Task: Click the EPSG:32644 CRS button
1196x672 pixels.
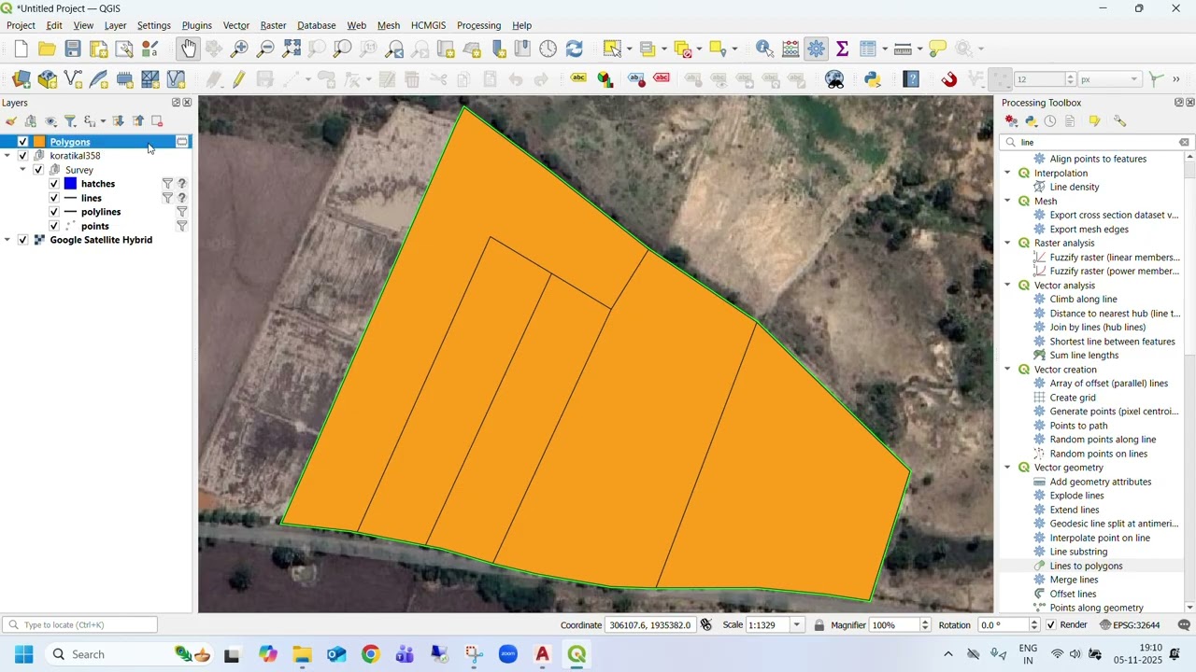Action: [1131, 625]
